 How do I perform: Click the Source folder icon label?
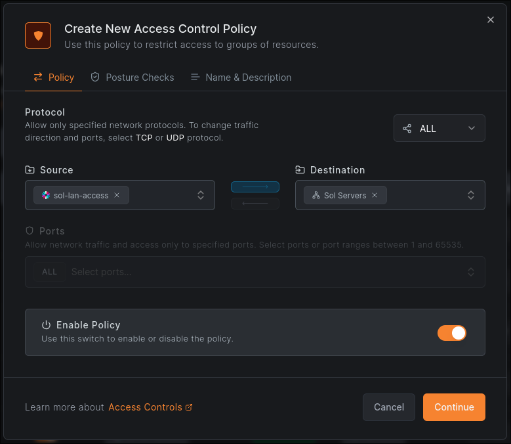pos(30,170)
